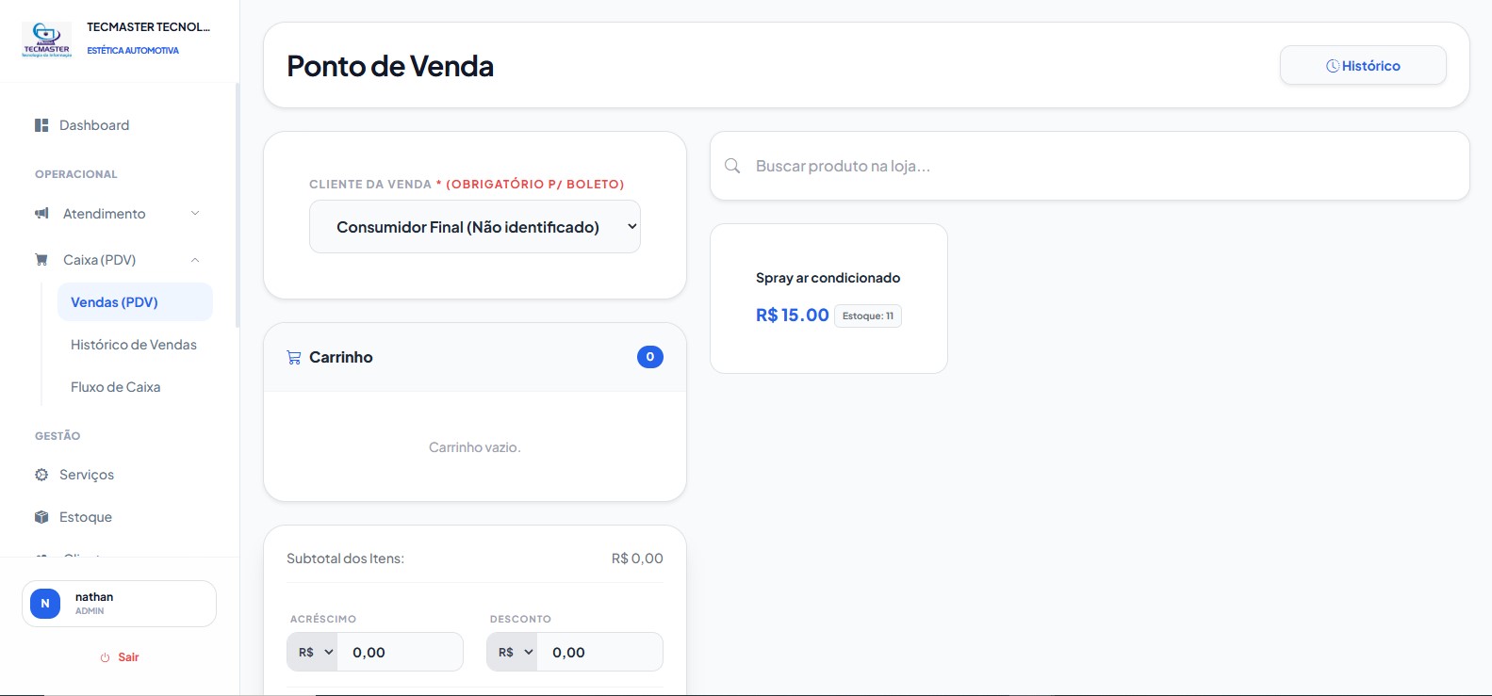Click the sidebar vertical scrollbar

click(x=238, y=205)
